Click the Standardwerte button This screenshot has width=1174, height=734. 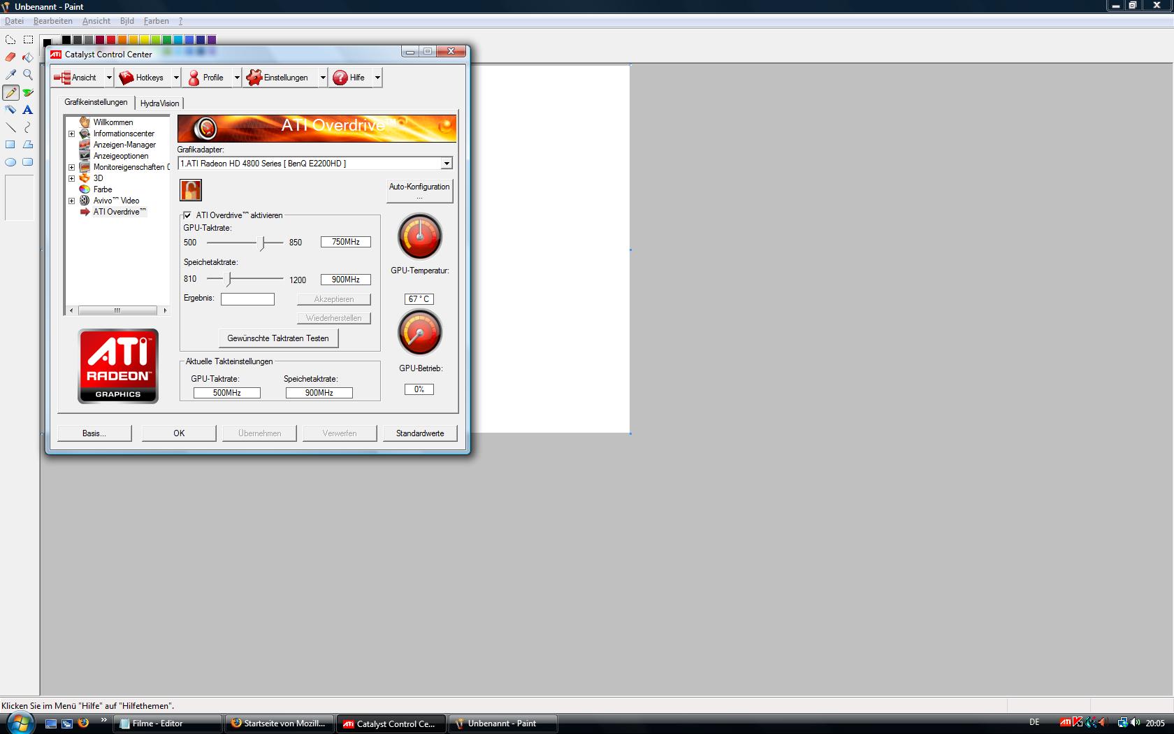coord(420,433)
